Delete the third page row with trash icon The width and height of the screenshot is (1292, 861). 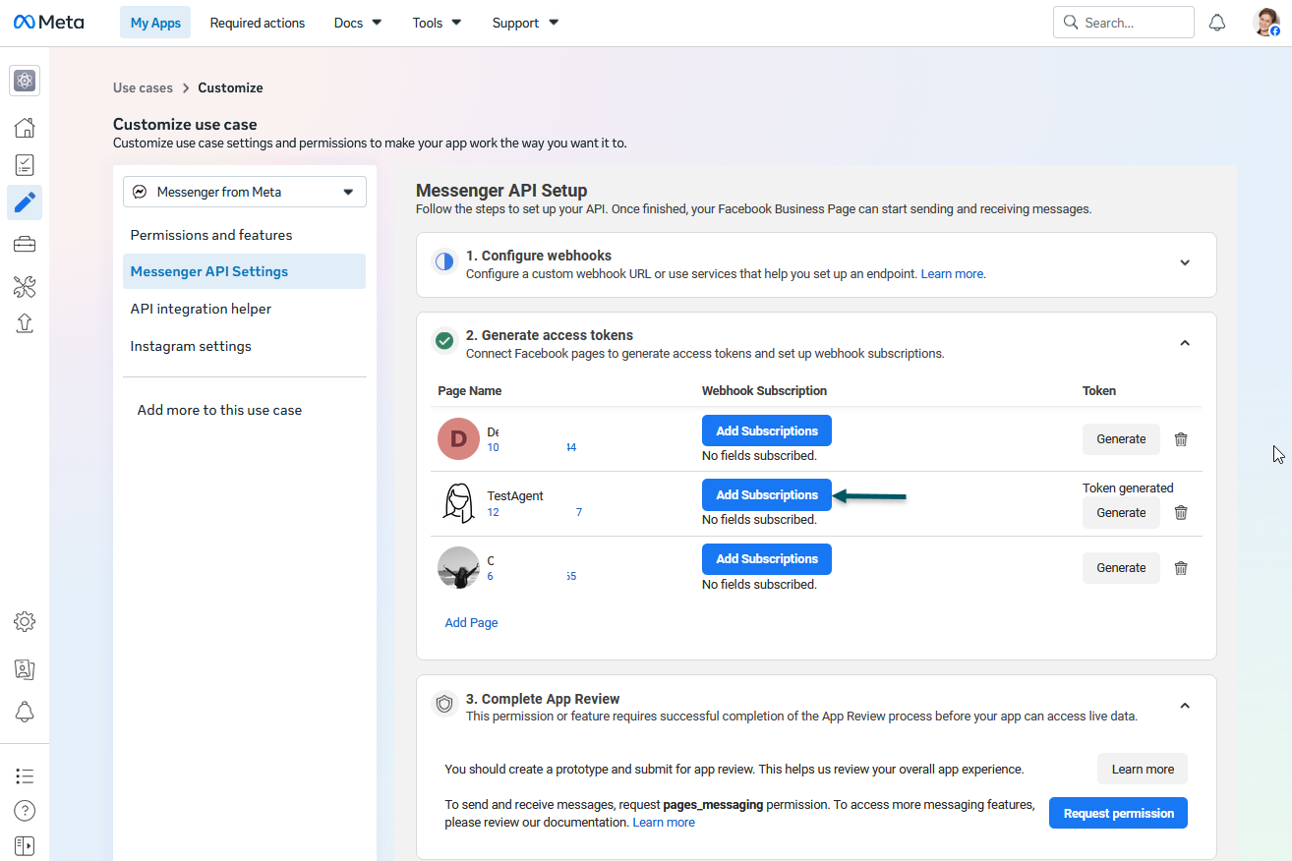(x=1181, y=568)
